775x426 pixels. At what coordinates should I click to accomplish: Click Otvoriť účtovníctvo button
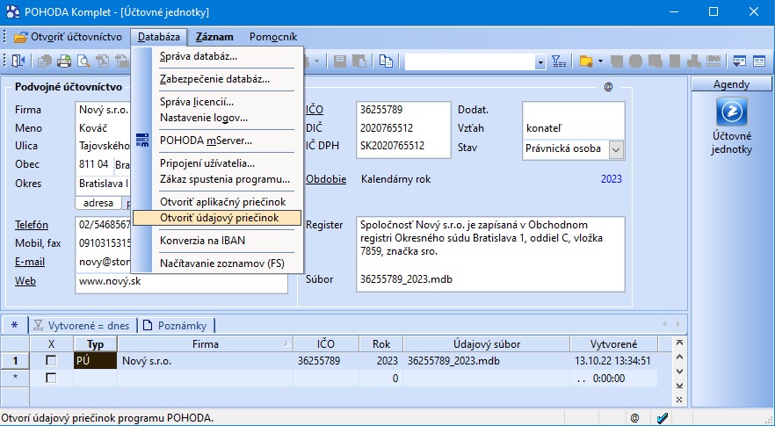(69, 37)
